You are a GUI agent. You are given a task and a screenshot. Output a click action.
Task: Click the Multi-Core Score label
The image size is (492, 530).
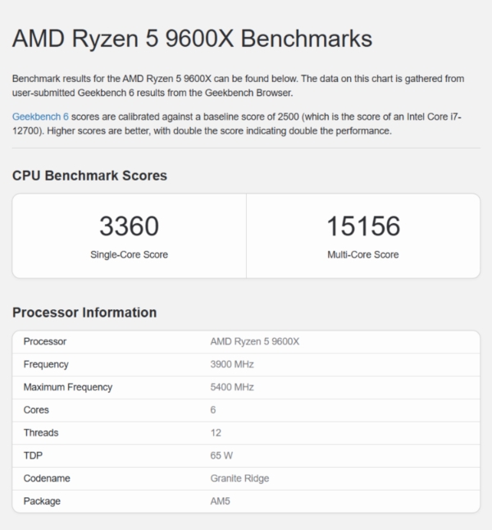point(363,254)
